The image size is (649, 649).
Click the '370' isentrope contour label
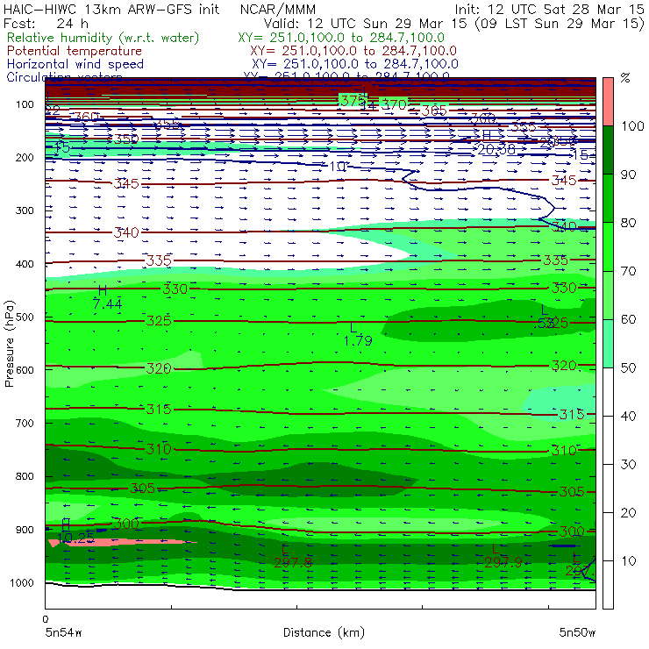(394, 104)
